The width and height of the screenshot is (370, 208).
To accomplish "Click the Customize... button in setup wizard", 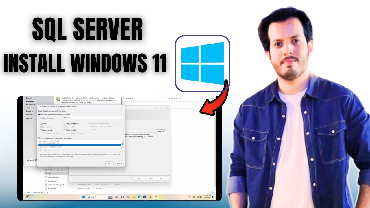I will (x=161, y=131).
